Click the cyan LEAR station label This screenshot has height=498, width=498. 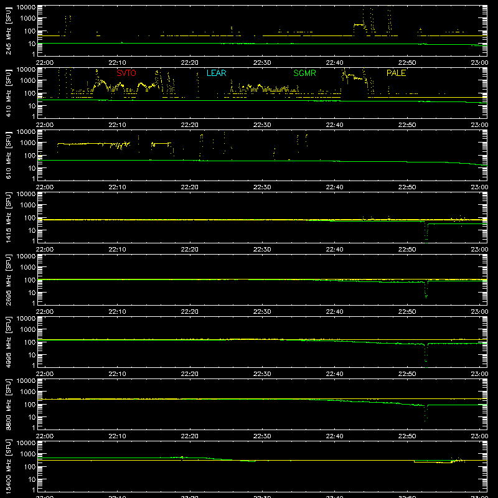click(216, 73)
